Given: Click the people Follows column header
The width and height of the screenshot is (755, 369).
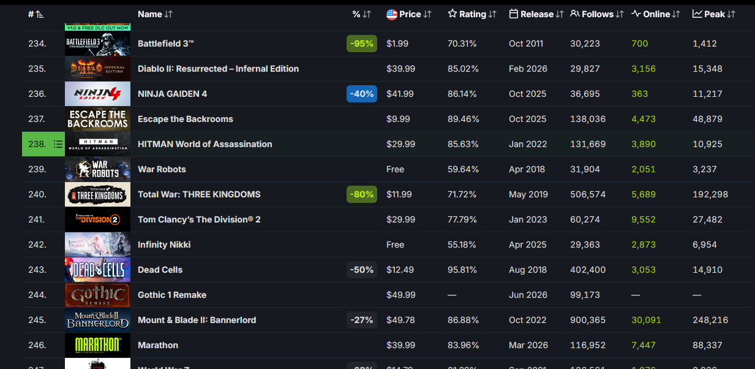Looking at the screenshot, I should [597, 14].
